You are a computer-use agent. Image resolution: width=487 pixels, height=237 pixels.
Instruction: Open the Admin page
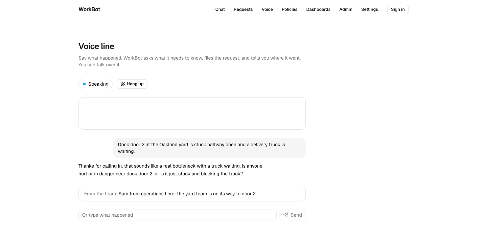[346, 9]
